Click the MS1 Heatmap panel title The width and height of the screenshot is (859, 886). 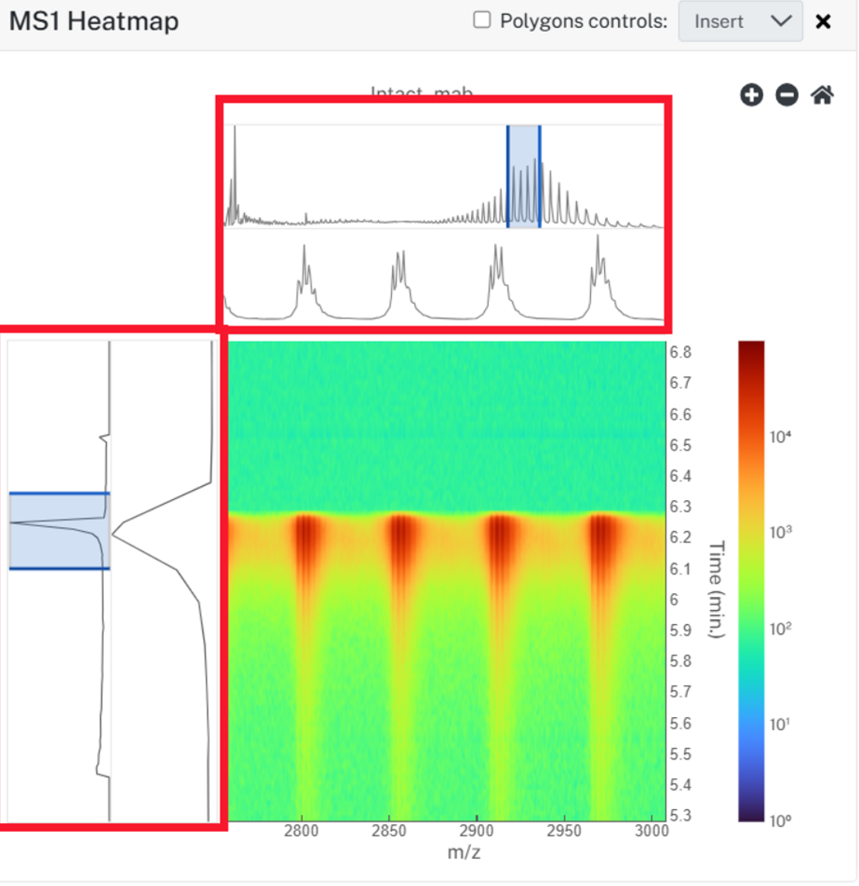94,22
